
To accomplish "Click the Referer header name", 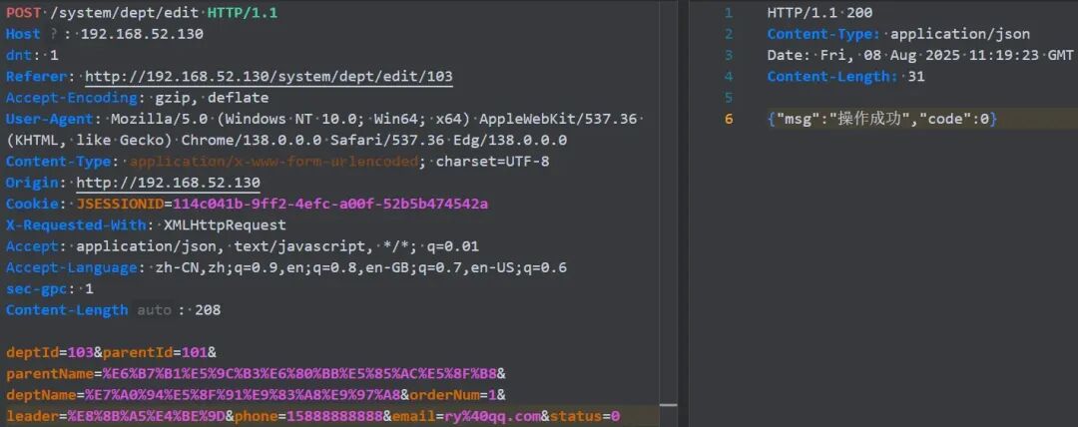I will pos(37,77).
